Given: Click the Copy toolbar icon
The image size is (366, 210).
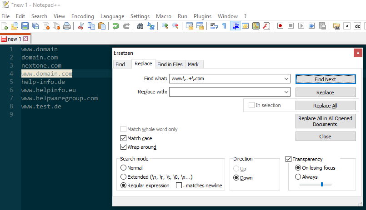Looking at the screenshot, I should (91, 26).
